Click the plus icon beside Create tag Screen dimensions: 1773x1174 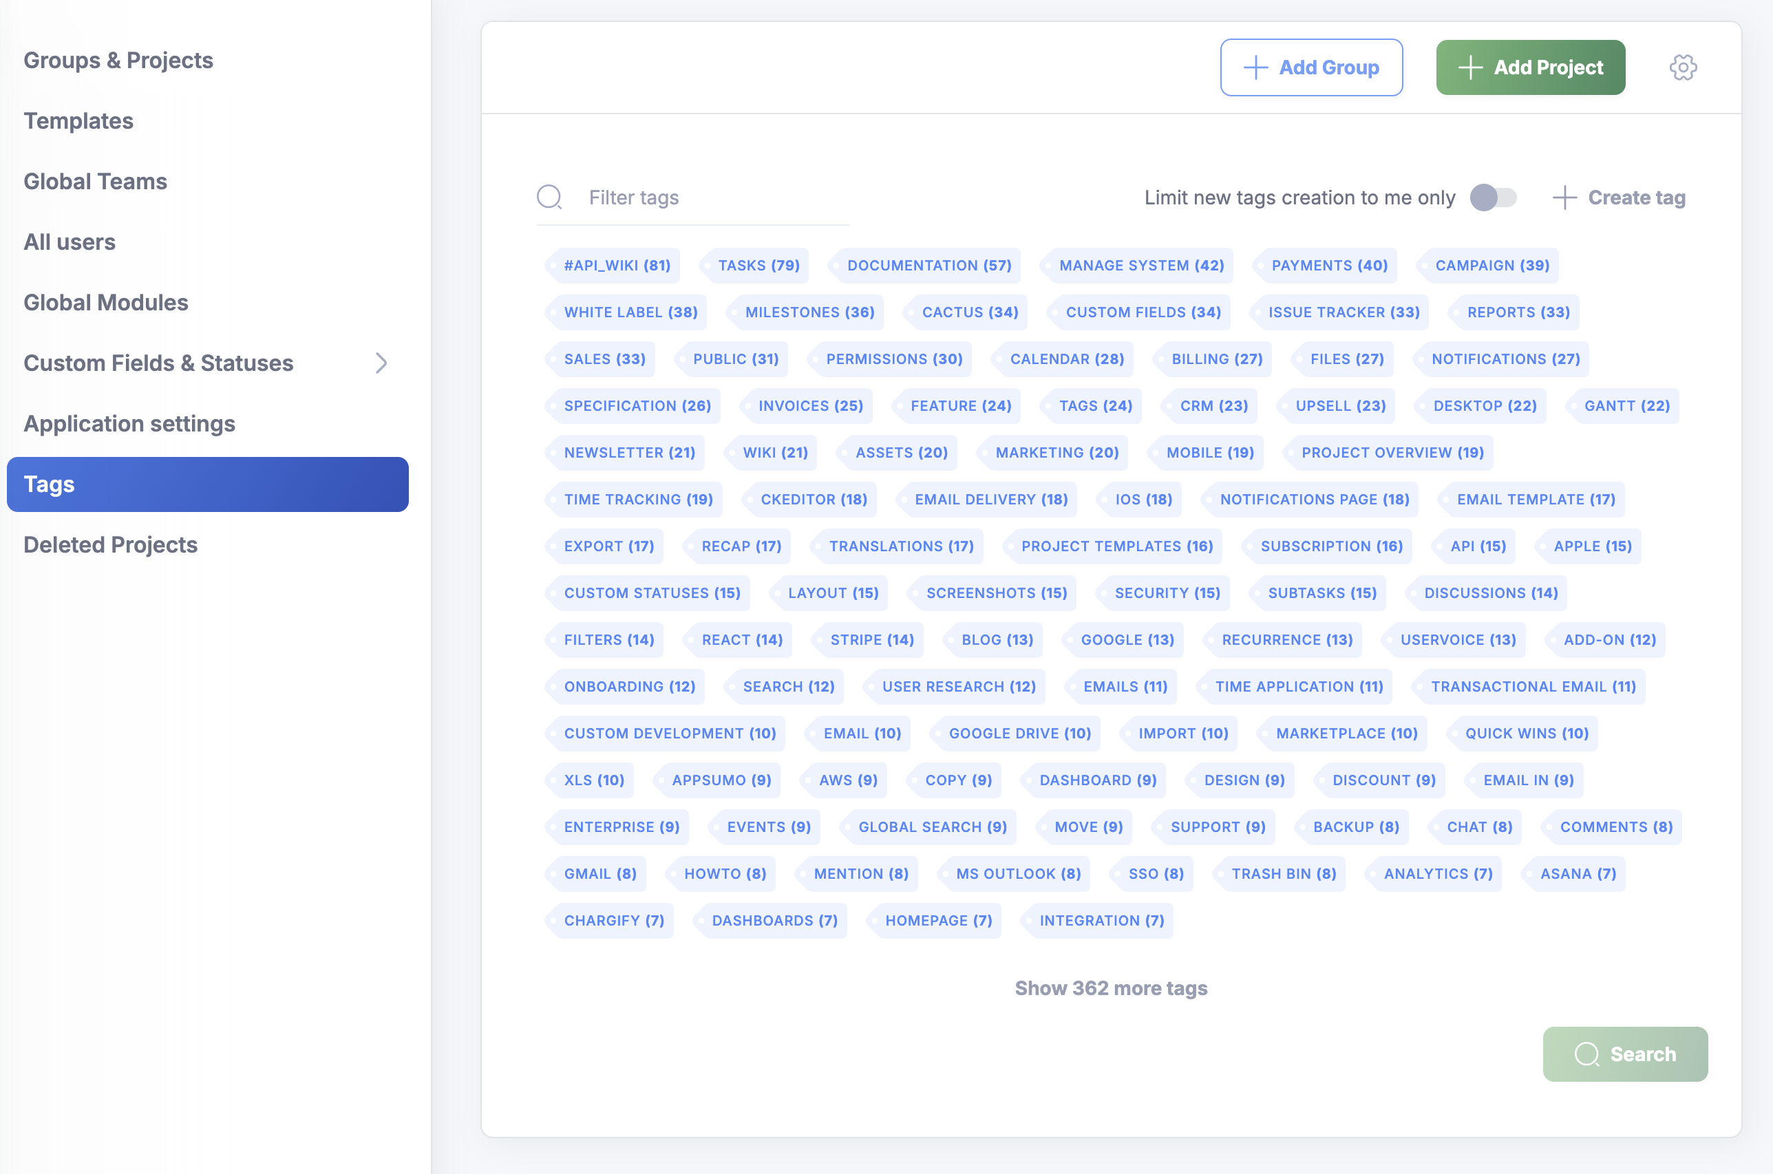pyautogui.click(x=1564, y=198)
